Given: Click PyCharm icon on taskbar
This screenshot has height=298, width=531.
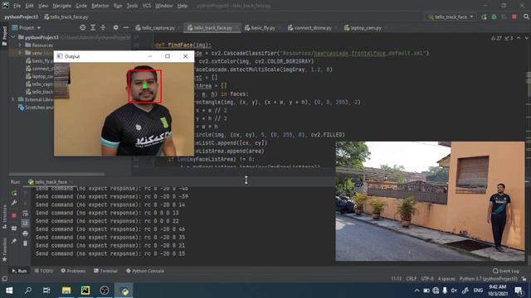Looking at the screenshot, I should point(85,291).
